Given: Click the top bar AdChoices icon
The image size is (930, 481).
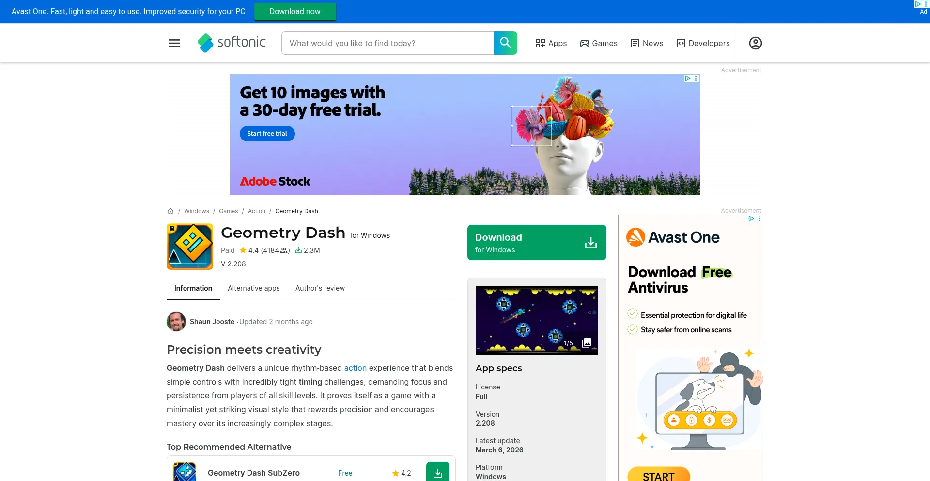Looking at the screenshot, I should click(x=918, y=4).
